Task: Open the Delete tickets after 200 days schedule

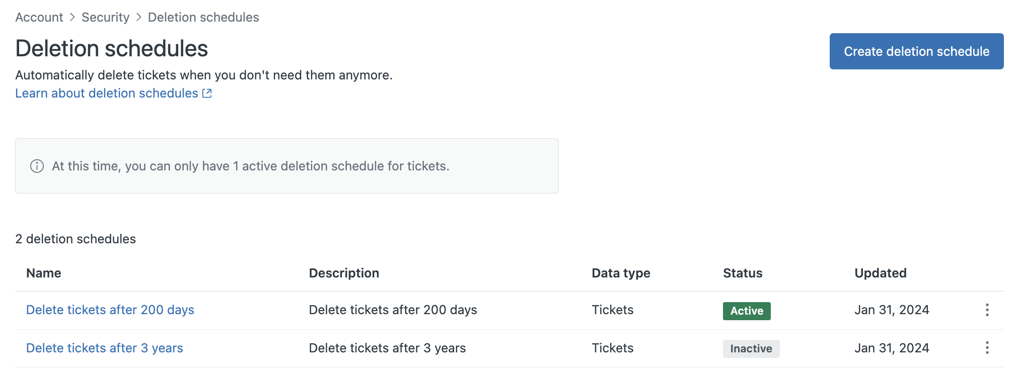Action: coord(110,310)
